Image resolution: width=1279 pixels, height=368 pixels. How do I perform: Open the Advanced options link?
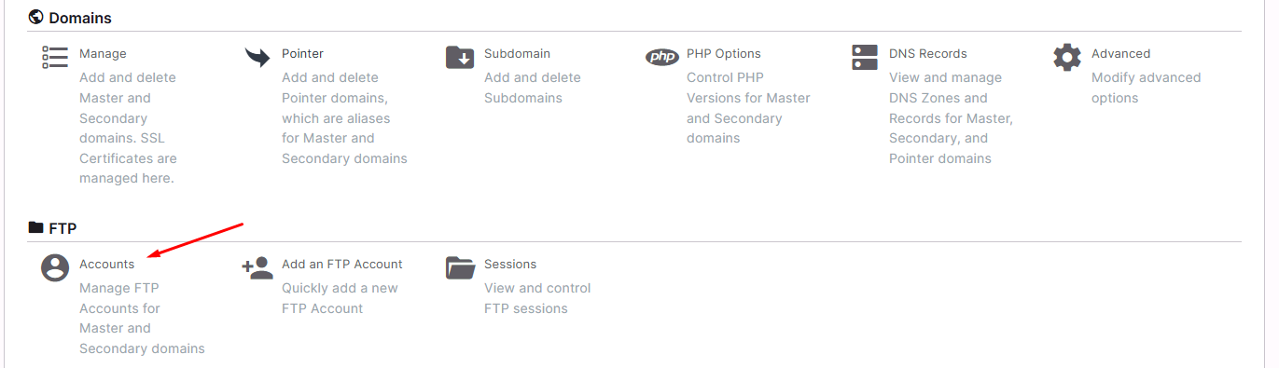[x=1120, y=54]
